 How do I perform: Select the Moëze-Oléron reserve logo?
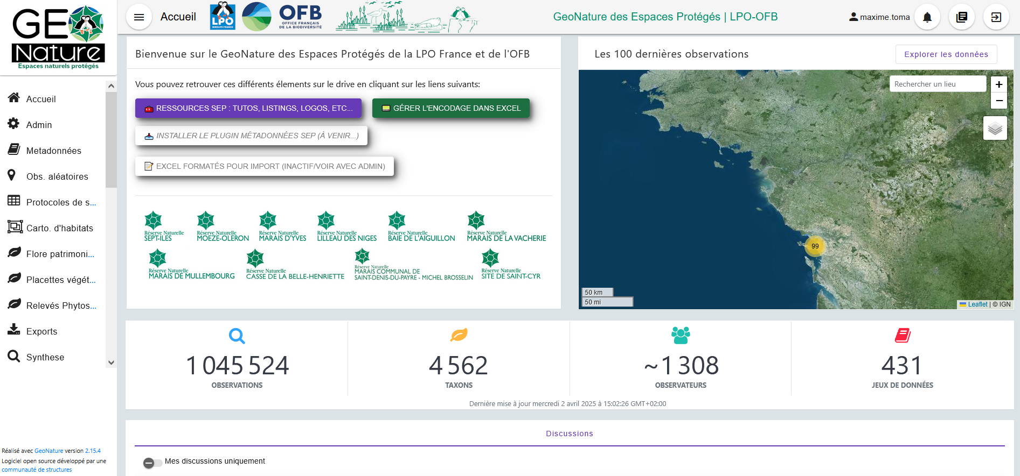(x=223, y=226)
